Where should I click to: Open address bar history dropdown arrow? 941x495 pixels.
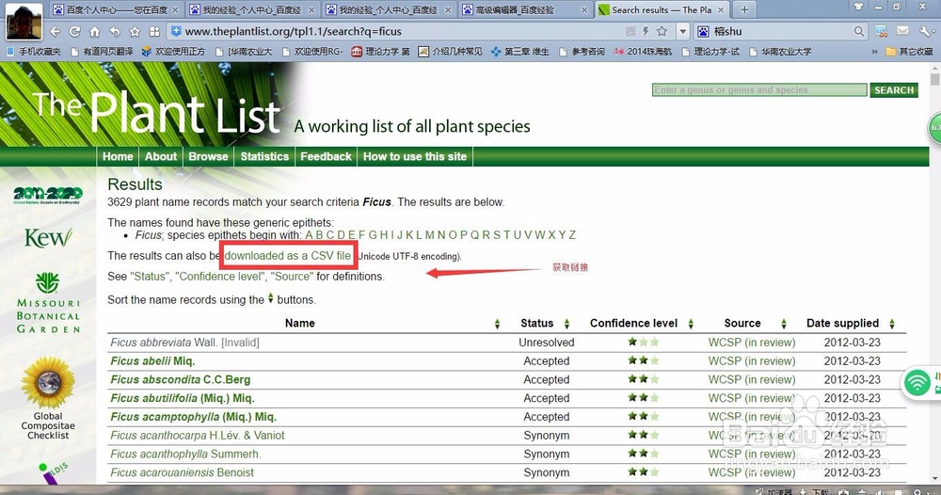coord(682,31)
